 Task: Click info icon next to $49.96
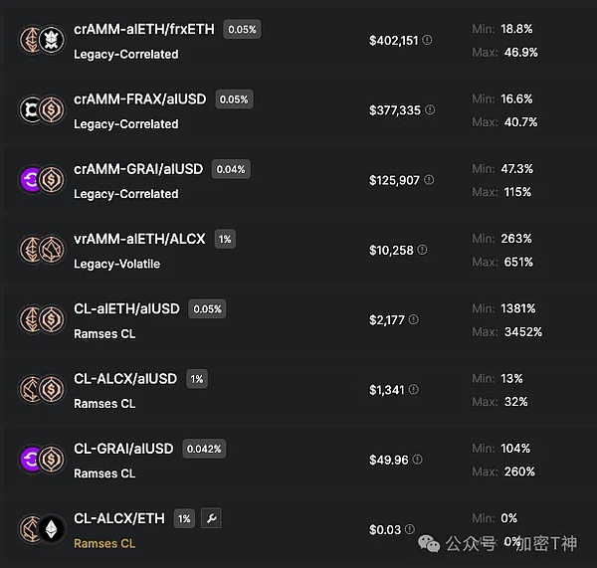[416, 460]
